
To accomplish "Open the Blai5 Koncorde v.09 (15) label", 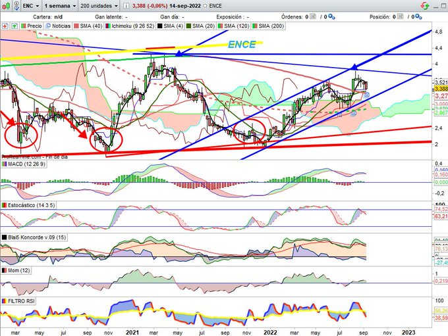I will click(x=34, y=237).
